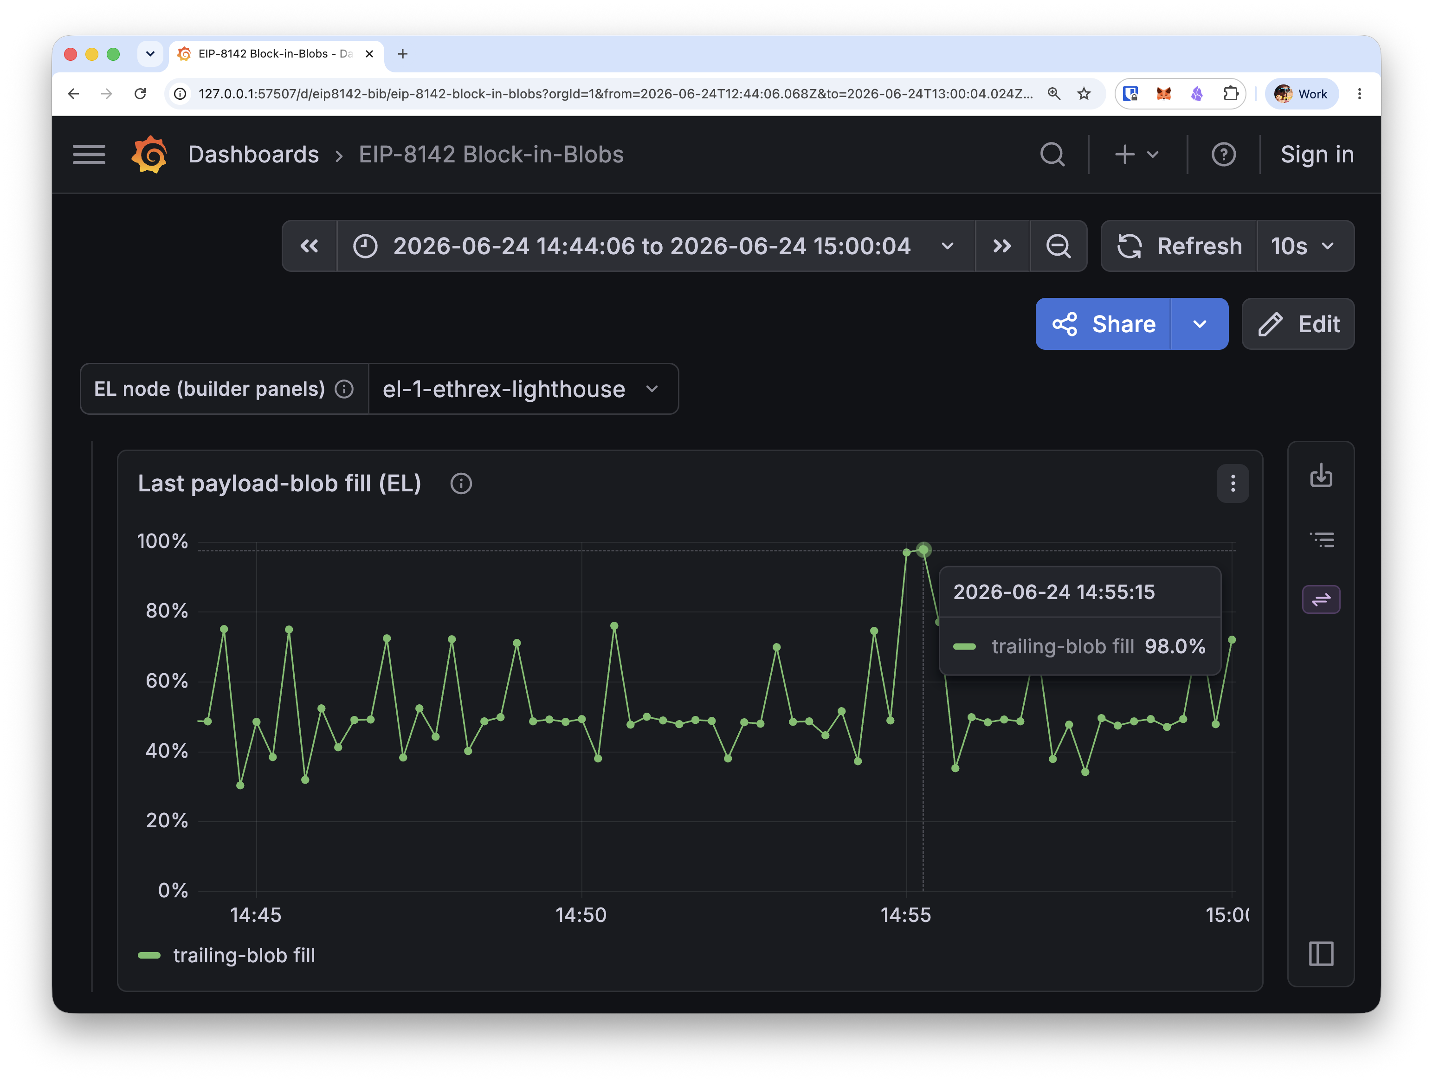Click the Grafana logo
The width and height of the screenshot is (1433, 1082).
pyautogui.click(x=149, y=154)
